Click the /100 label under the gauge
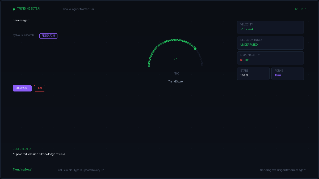319x179 pixels. tap(177, 74)
